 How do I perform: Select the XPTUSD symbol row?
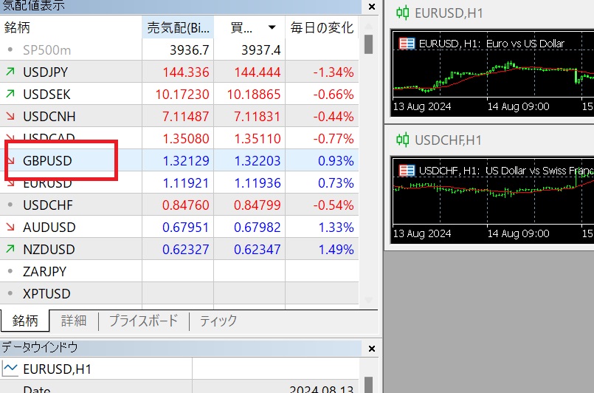[x=179, y=293]
